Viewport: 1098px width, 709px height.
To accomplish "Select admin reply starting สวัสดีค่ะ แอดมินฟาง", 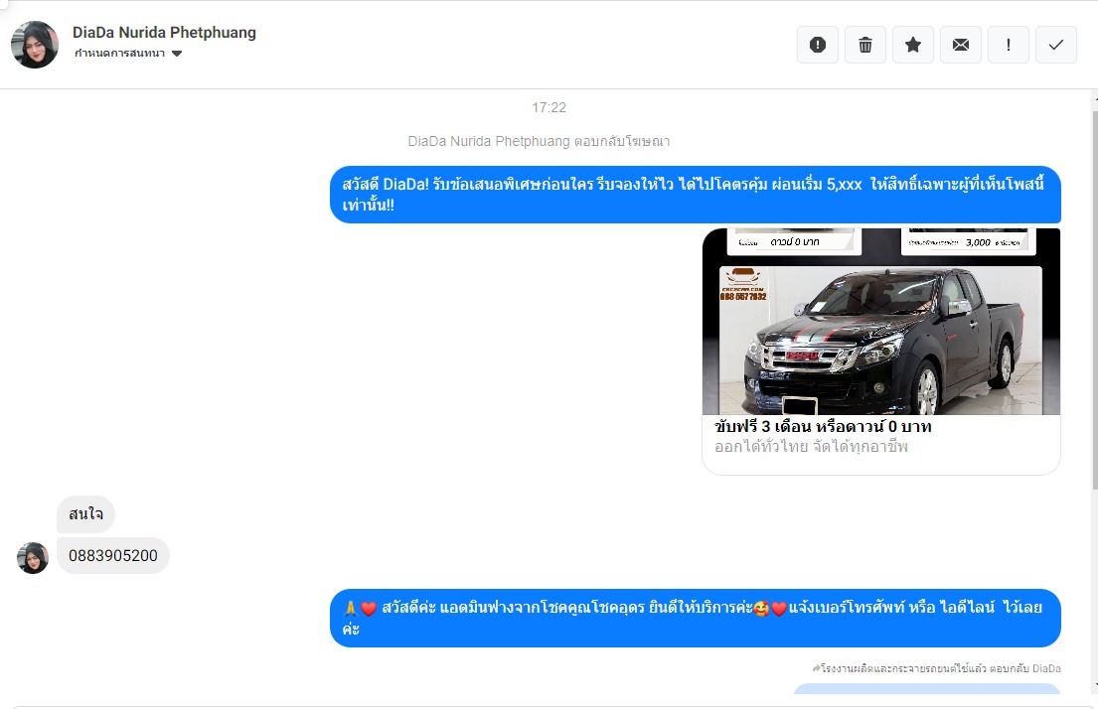I will point(696,618).
